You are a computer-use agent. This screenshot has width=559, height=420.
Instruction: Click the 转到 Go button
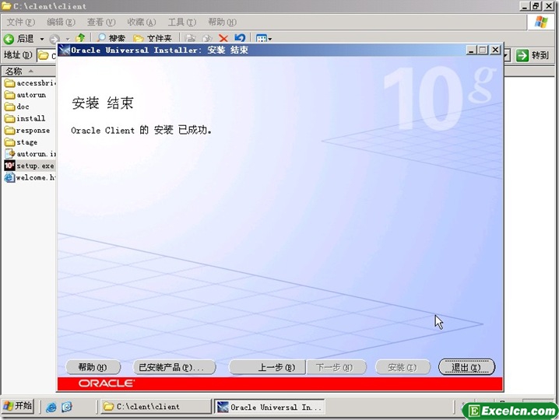[533, 55]
